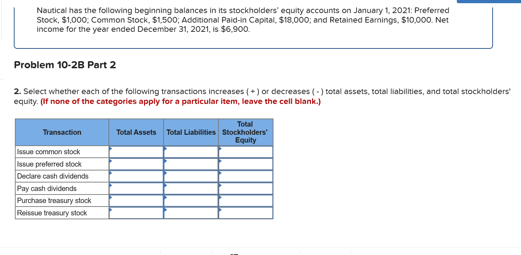
Task: Open Total Assets dropdown for Issue common stock
Action: click(x=136, y=151)
